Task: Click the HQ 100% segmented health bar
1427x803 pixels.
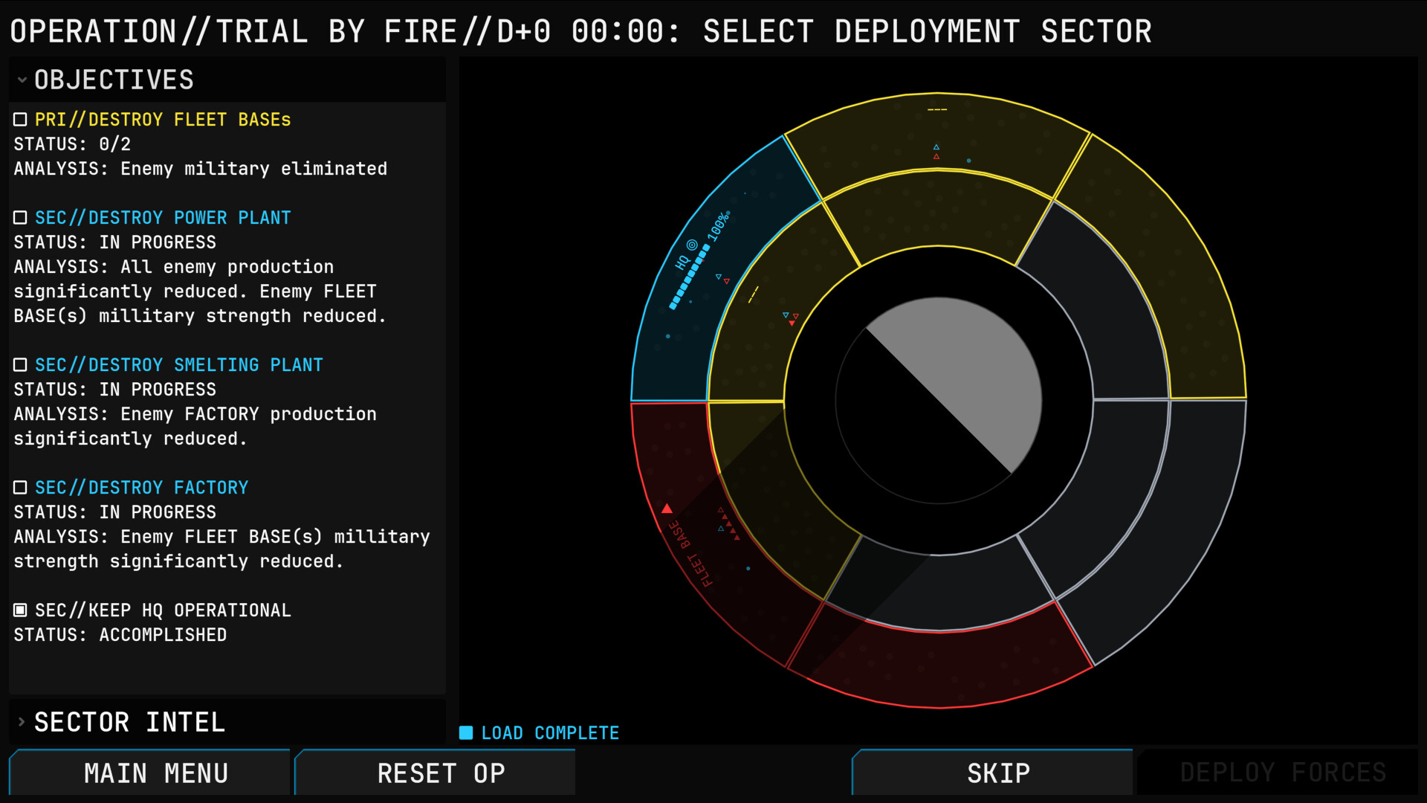Action: click(690, 277)
